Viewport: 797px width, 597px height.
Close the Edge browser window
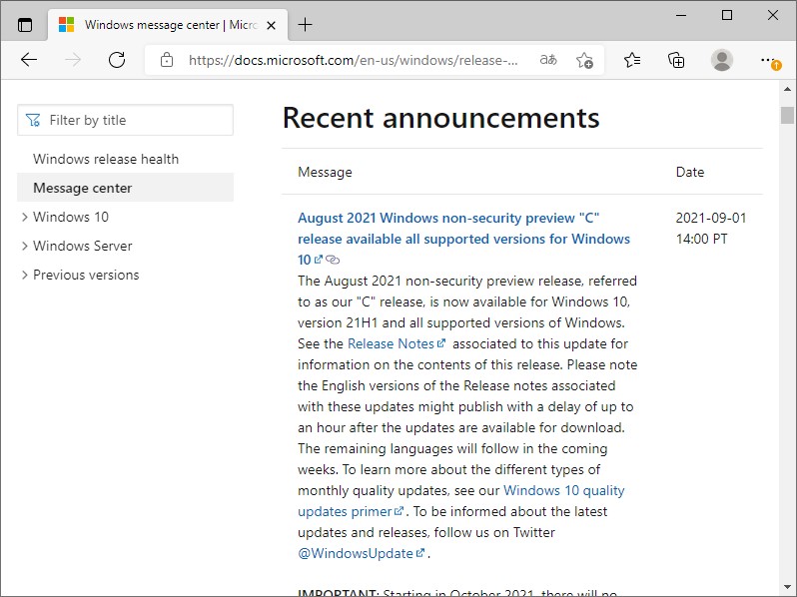point(773,15)
